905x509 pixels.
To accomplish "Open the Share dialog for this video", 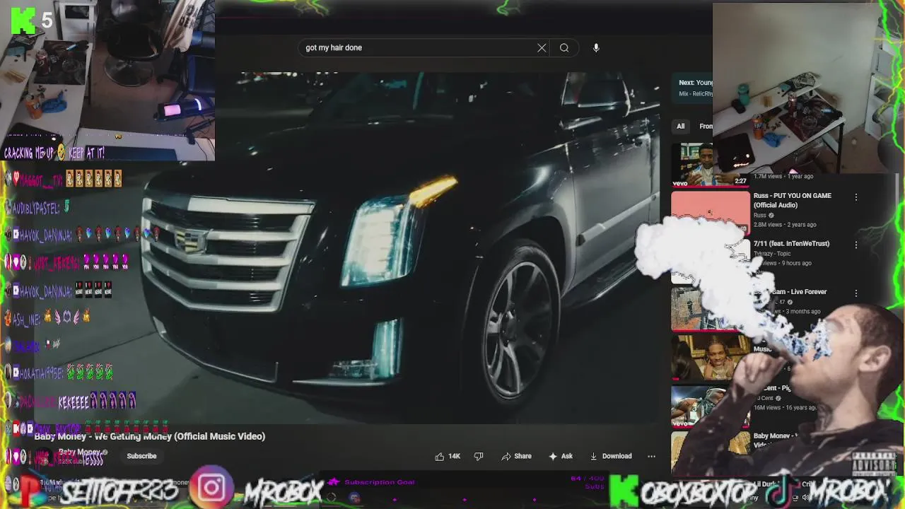I will (516, 456).
